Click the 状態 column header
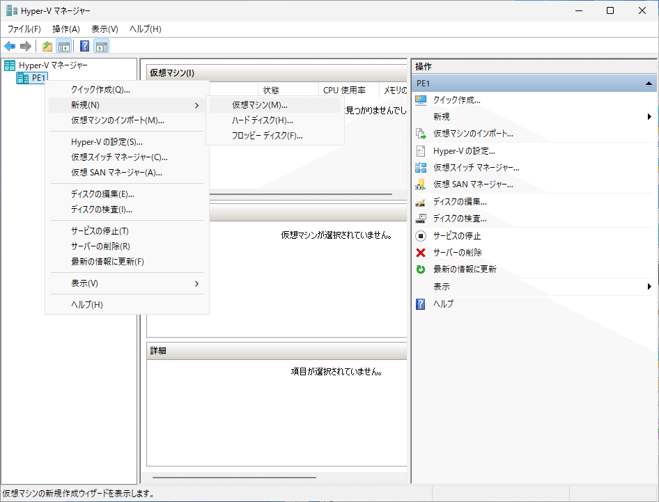 [288, 90]
